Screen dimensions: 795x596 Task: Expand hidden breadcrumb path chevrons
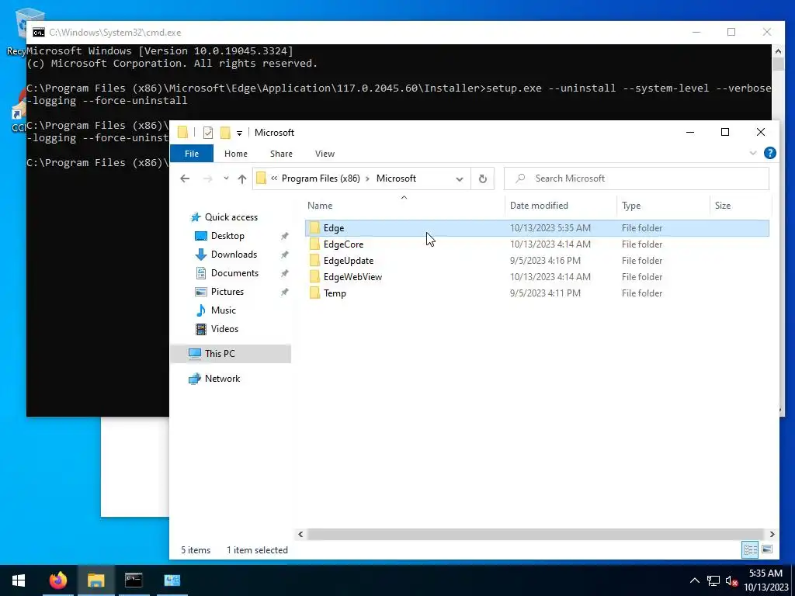pyautogui.click(x=274, y=178)
